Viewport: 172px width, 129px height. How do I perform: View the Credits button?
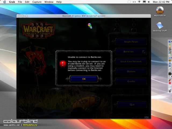click(x=131, y=81)
